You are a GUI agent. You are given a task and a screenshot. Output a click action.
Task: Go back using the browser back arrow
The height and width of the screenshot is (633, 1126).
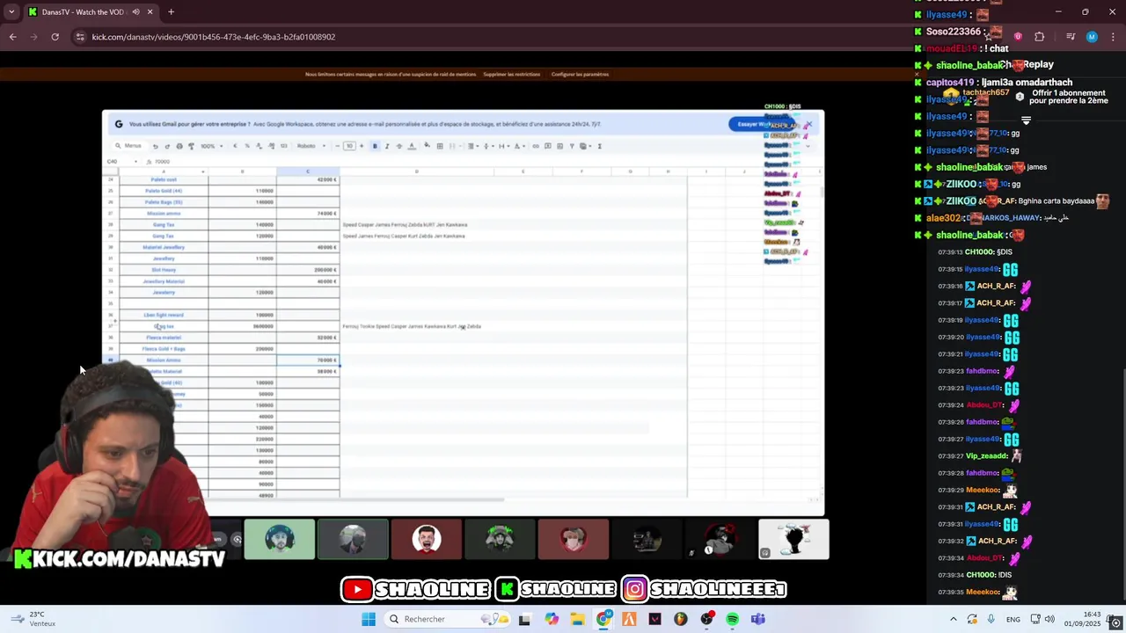12,37
